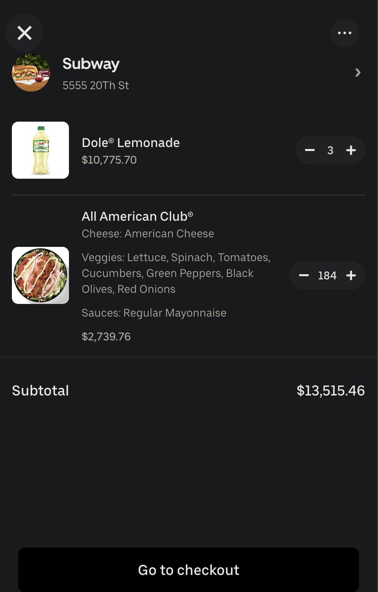The height and width of the screenshot is (592, 378).
Task: Tap the Veggies customization text
Action: [176, 273]
